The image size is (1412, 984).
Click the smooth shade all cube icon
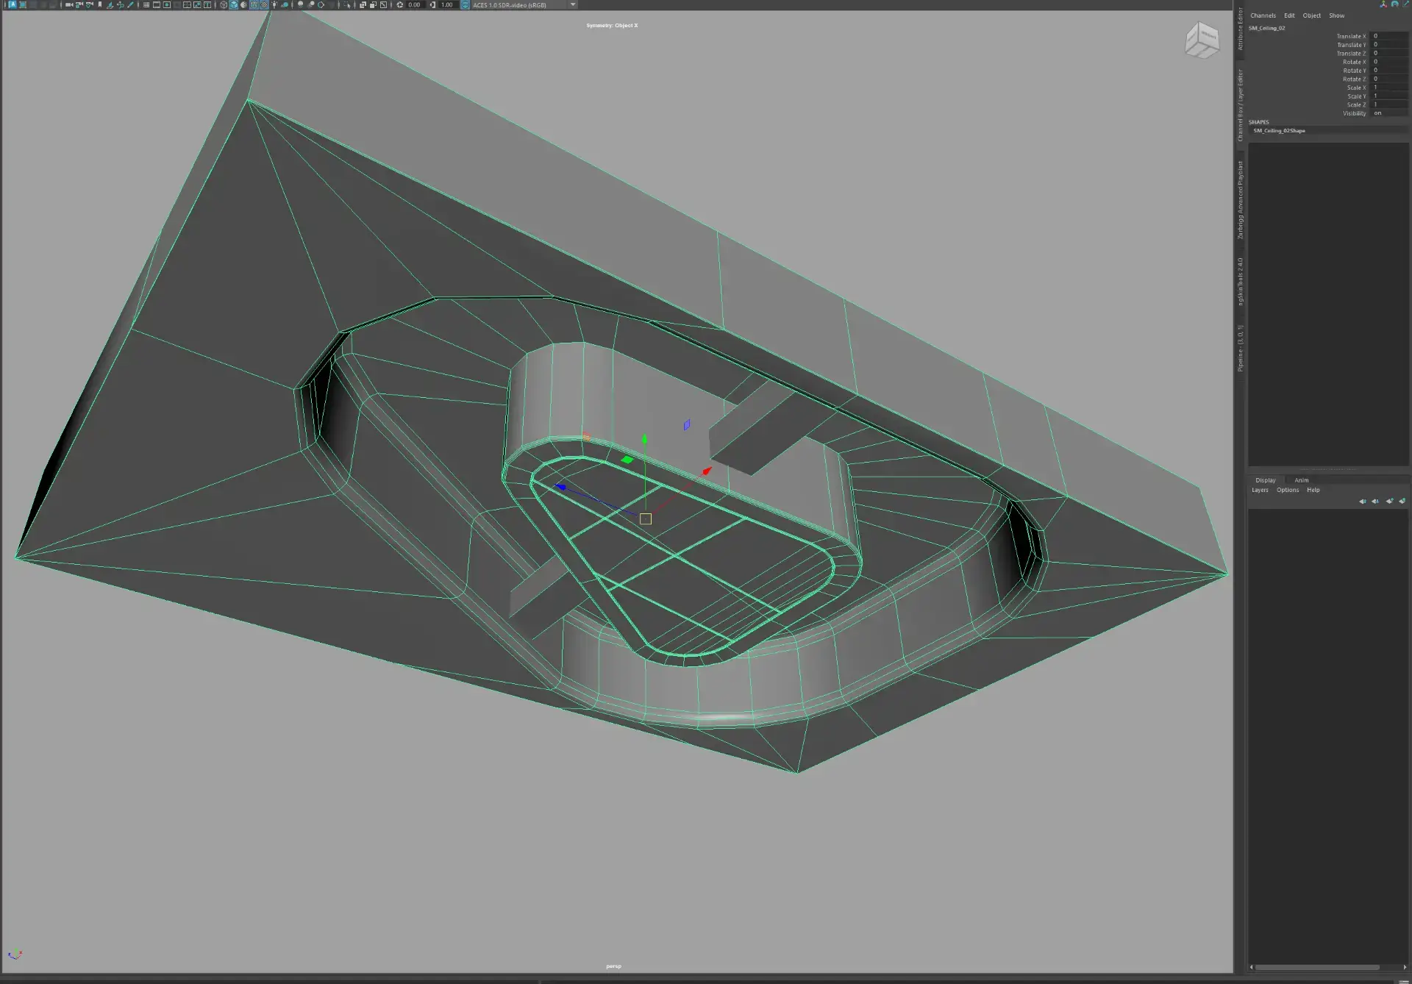(234, 4)
